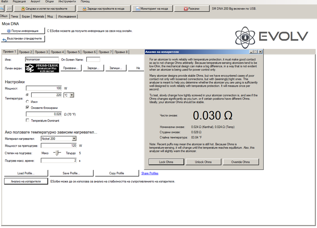Click the Не button beside Запиши

[x=136, y=68]
